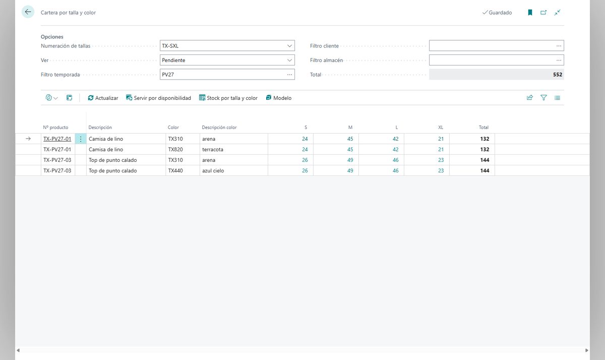
Task: Click the Total column header
Action: [483, 128]
